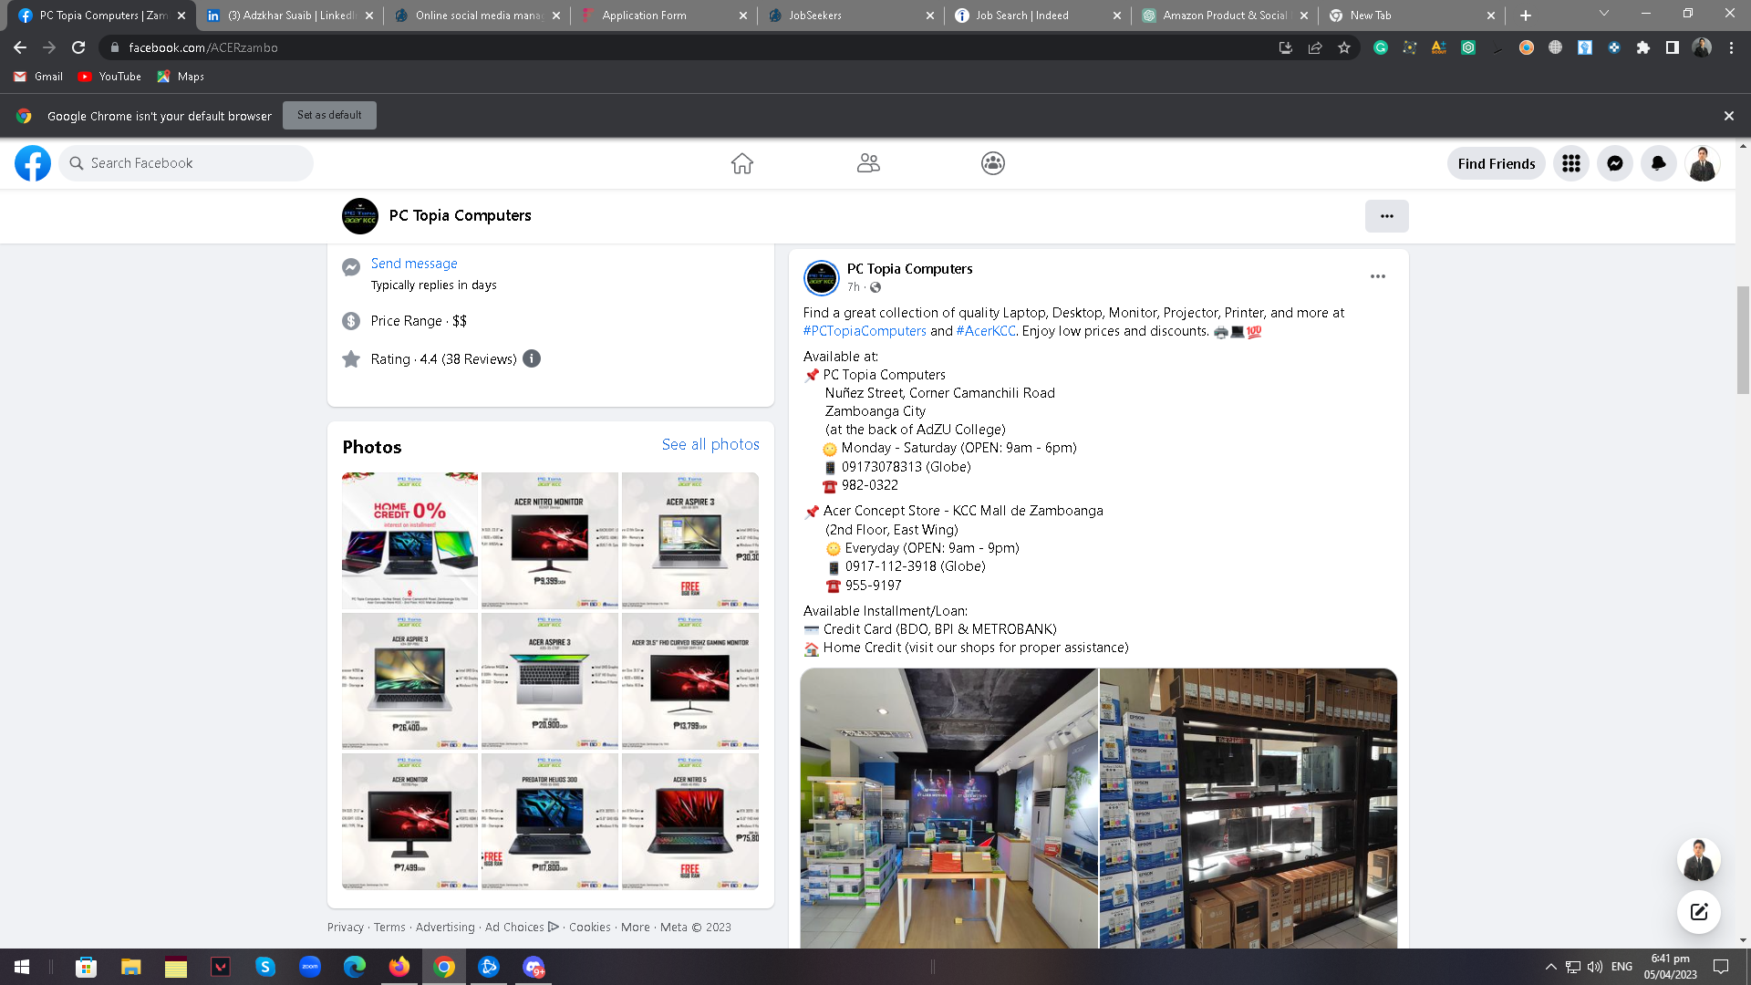
Task: Switch to the Job Search Indeed tab
Action: click(1037, 16)
